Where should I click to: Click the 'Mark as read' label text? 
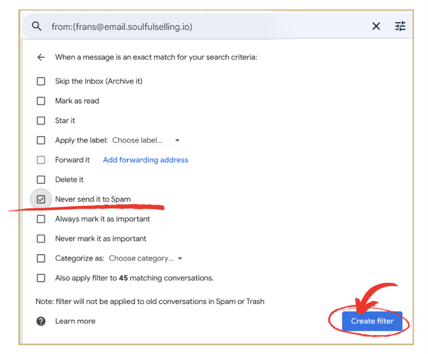77,101
